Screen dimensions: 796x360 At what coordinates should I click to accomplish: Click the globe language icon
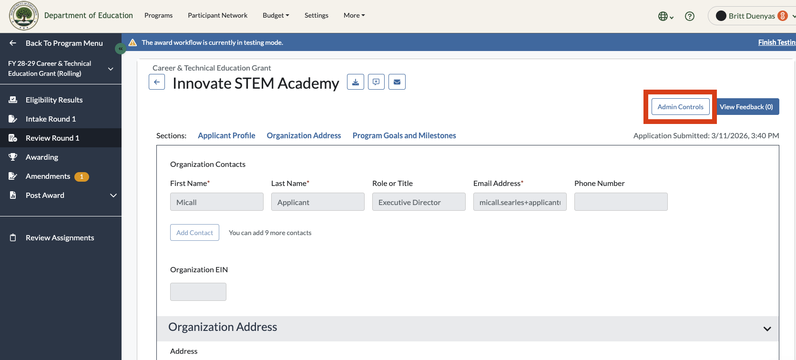(x=665, y=16)
